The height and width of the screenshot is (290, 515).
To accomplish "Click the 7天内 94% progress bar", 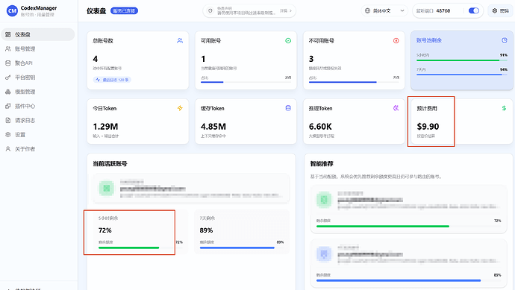I will tap(462, 75).
